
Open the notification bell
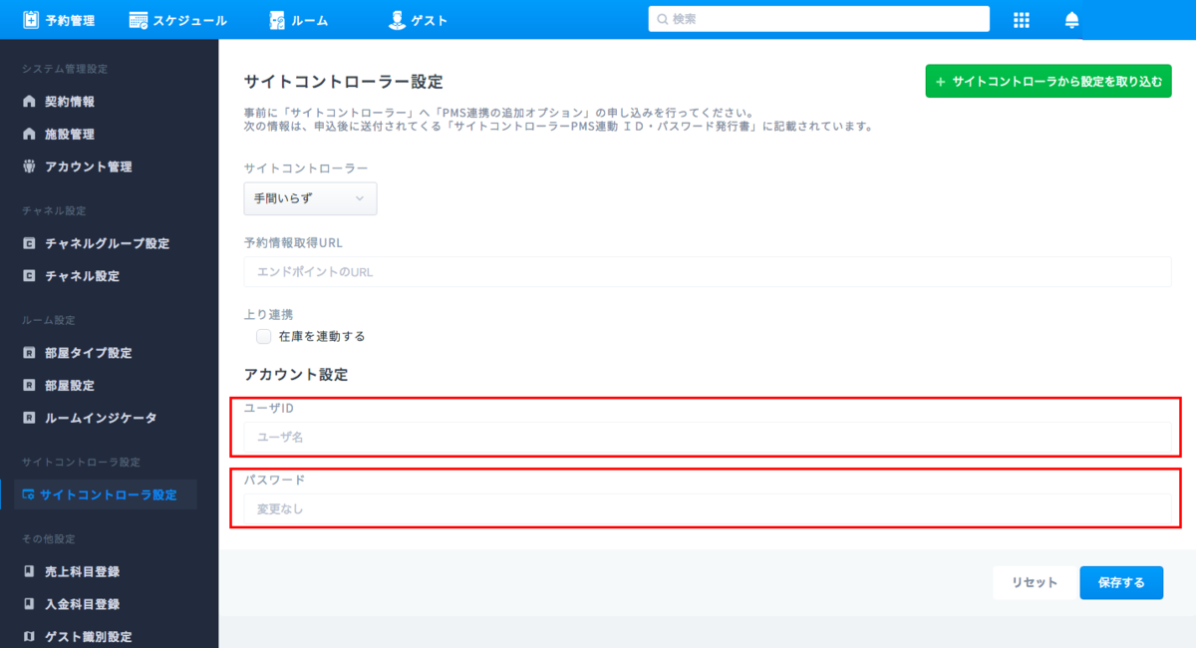coord(1072,20)
